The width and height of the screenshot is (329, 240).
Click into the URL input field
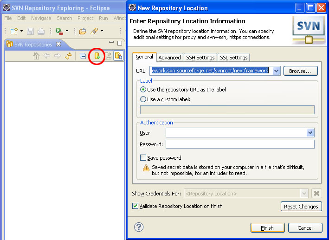pos(211,71)
